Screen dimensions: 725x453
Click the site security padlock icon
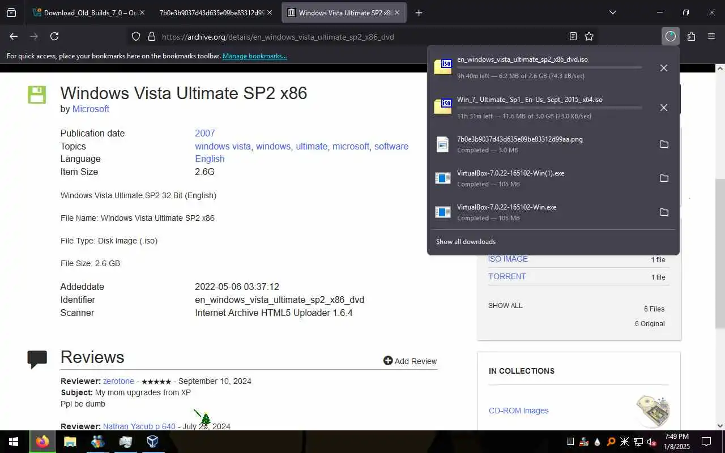[x=151, y=36]
